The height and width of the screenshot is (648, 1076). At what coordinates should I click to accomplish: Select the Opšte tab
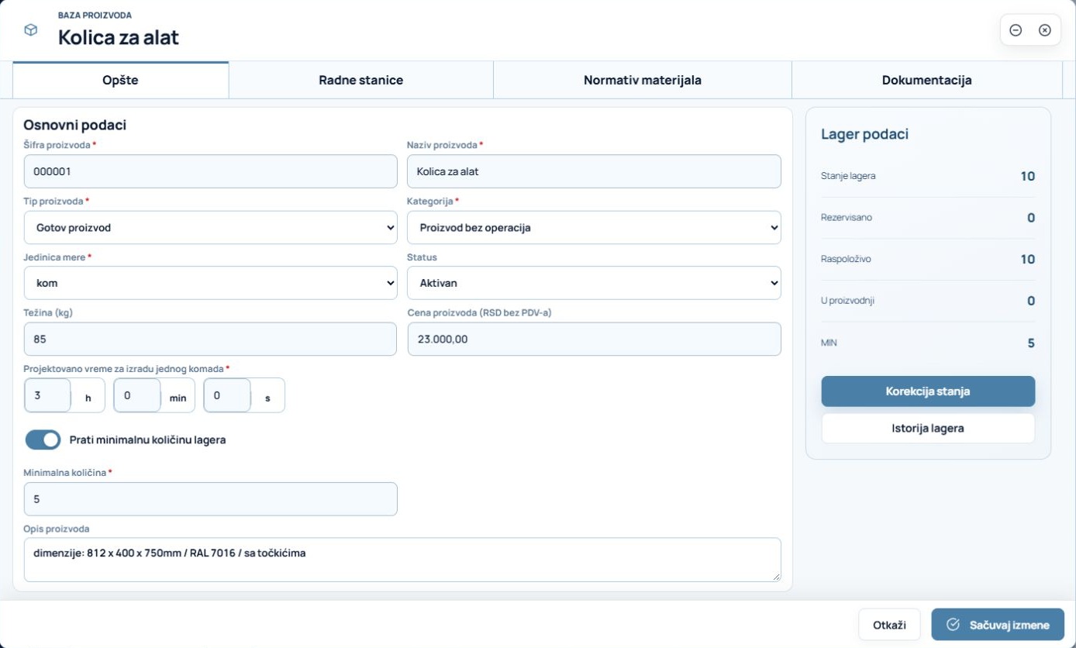click(120, 80)
